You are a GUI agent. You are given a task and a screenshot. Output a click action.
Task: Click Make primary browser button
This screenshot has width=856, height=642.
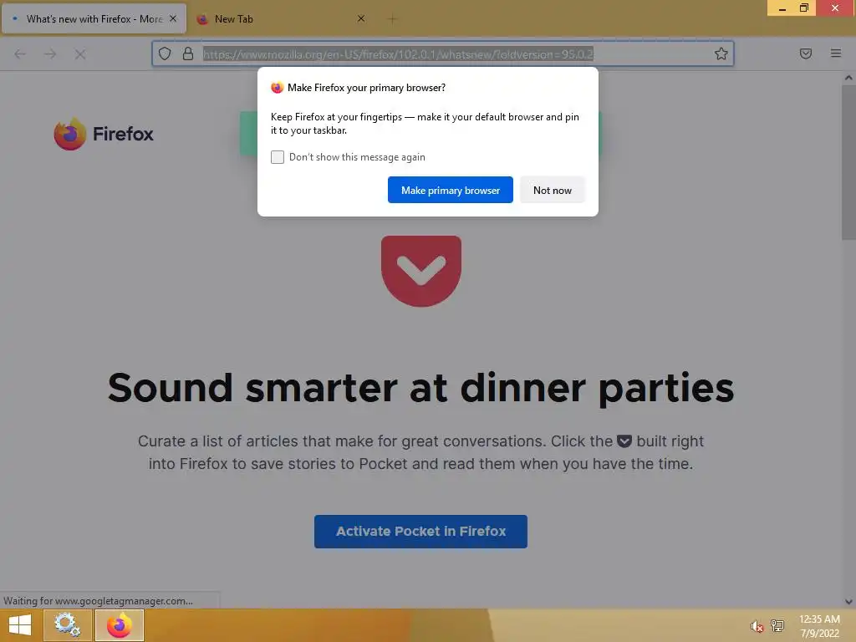[x=451, y=190]
